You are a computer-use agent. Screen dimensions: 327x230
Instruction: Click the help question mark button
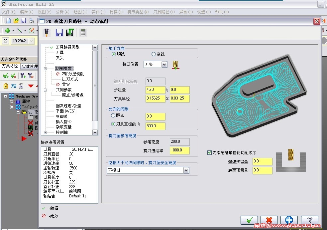pyautogui.click(x=310, y=220)
